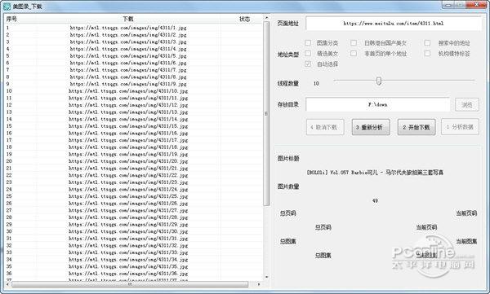The height and width of the screenshot is (294, 490).
Task: Select row 34 URL ending 4311/34.jpg
Action: coord(128,260)
